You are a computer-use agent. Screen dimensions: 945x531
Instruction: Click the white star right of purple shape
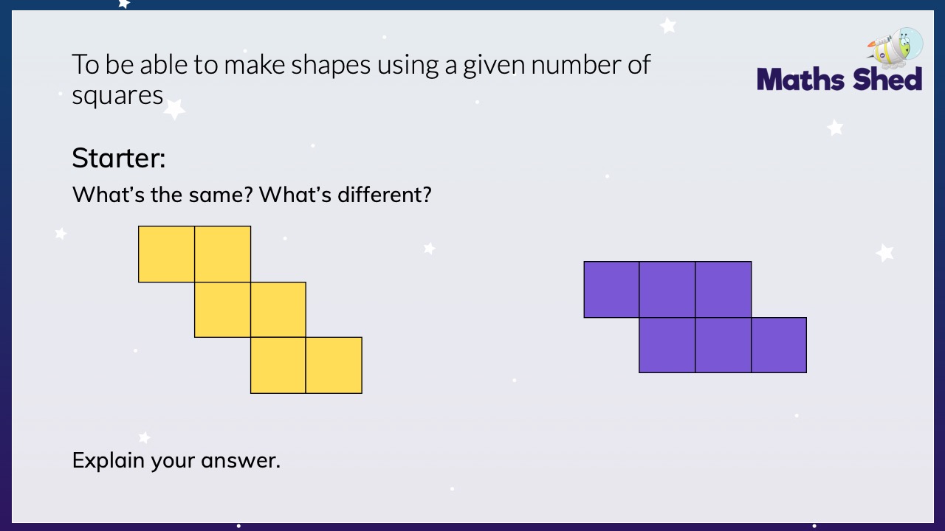tap(885, 252)
